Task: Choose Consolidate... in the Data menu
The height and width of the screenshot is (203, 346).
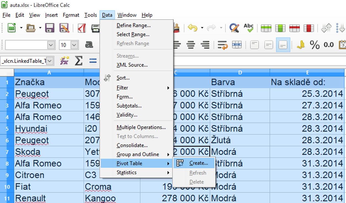Action: coord(136,145)
